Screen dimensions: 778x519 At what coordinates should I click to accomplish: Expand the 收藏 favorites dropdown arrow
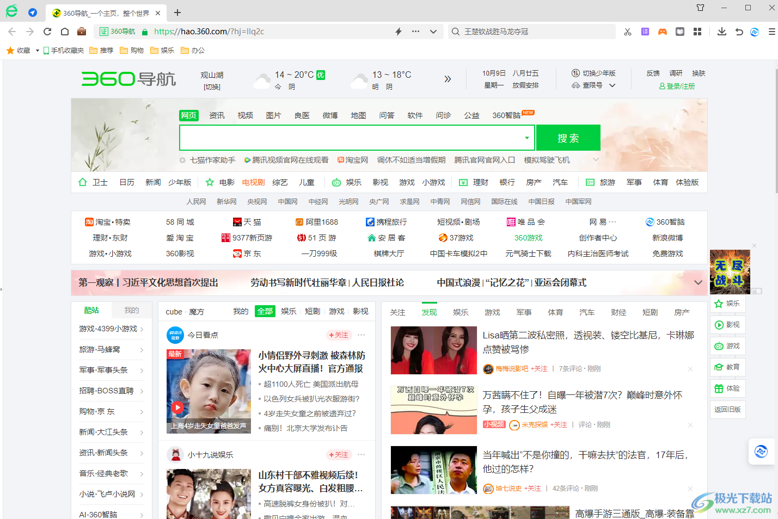(38, 51)
